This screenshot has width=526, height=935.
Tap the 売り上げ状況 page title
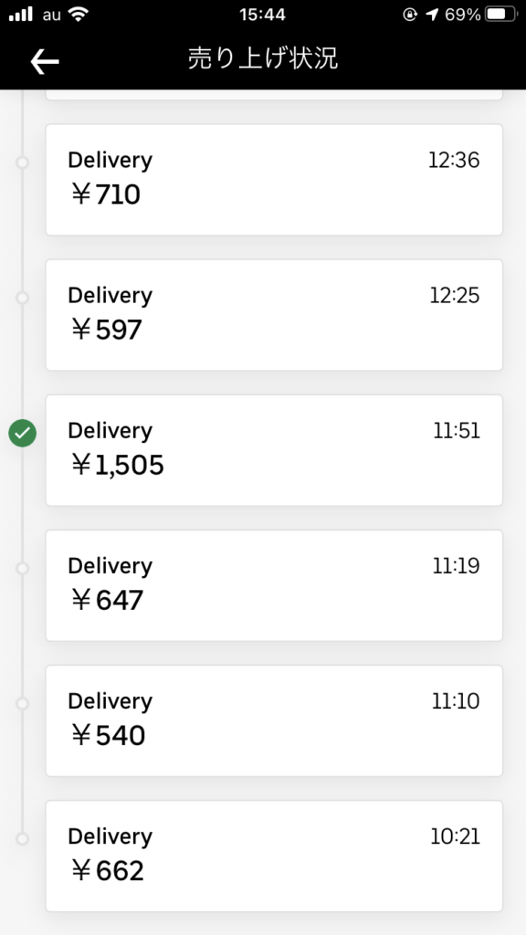(x=263, y=59)
